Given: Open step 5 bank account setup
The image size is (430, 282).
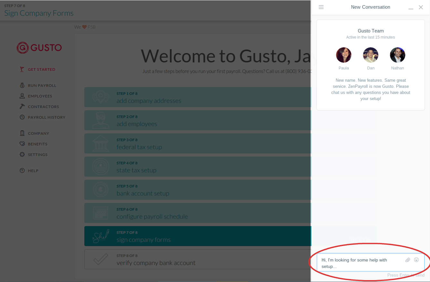Looking at the screenshot, I should [198, 190].
